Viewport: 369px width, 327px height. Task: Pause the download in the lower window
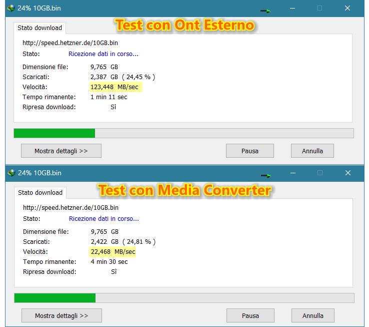(x=250, y=315)
